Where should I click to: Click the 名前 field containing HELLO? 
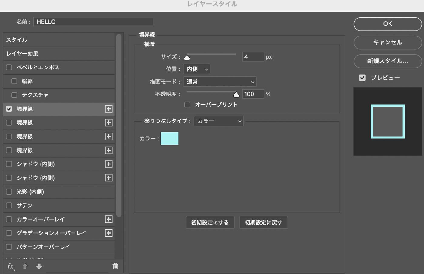93,22
